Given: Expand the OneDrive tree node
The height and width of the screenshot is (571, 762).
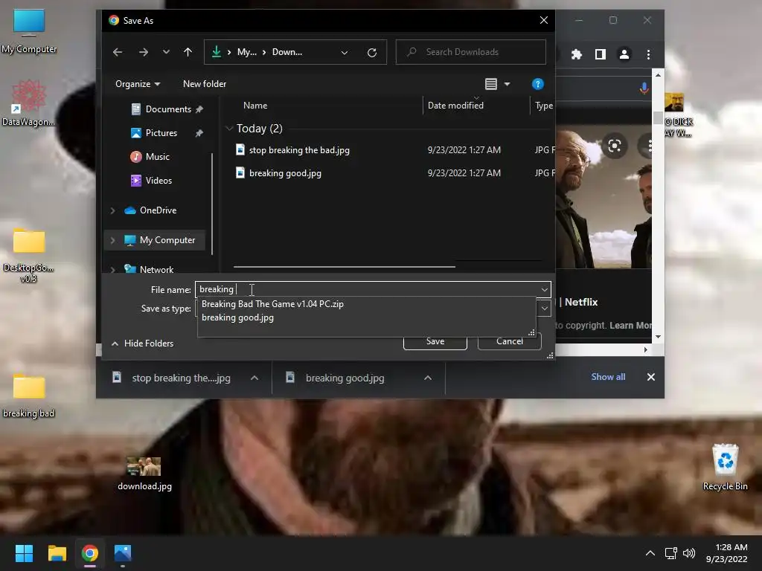Looking at the screenshot, I should [x=113, y=210].
